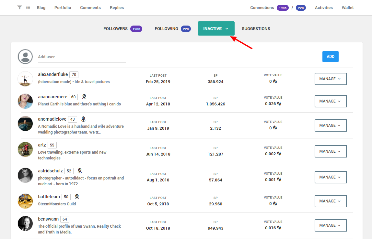
Task: Click Steem icon in alexanderfluke's vote value
Action: pyautogui.click(x=275, y=81)
